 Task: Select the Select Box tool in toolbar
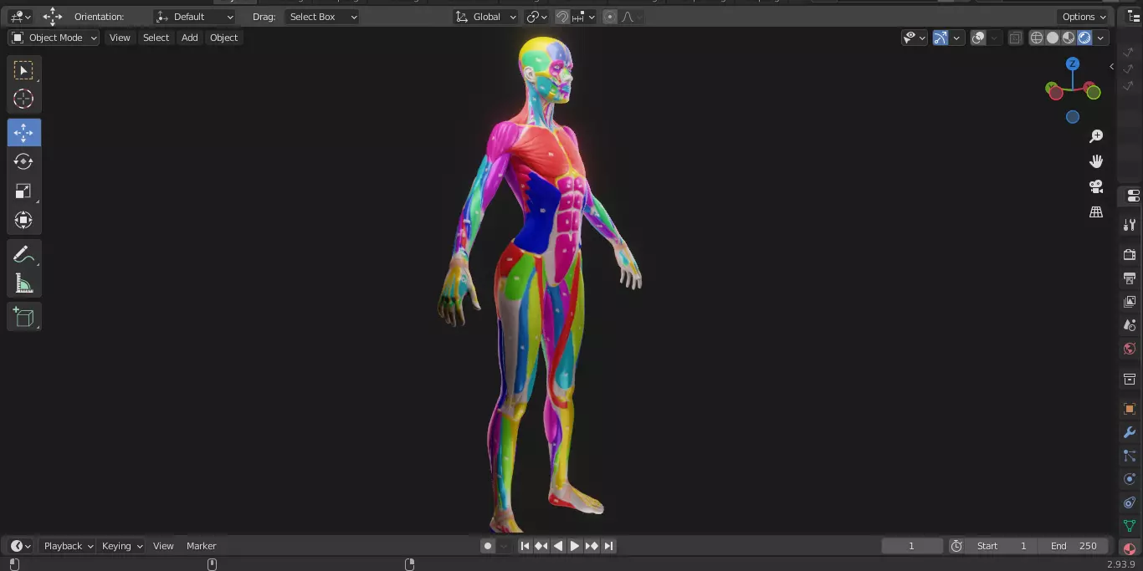coord(23,70)
